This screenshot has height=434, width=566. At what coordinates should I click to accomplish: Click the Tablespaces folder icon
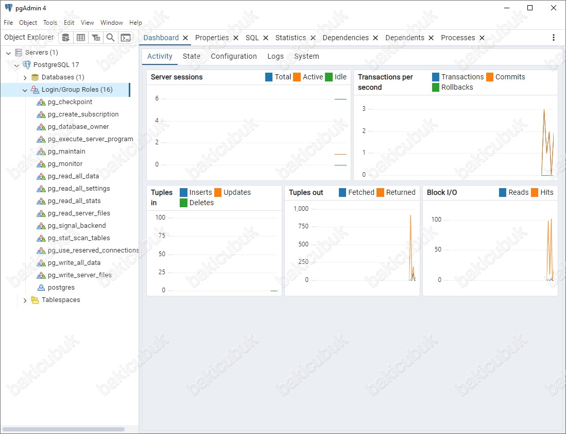pos(35,300)
